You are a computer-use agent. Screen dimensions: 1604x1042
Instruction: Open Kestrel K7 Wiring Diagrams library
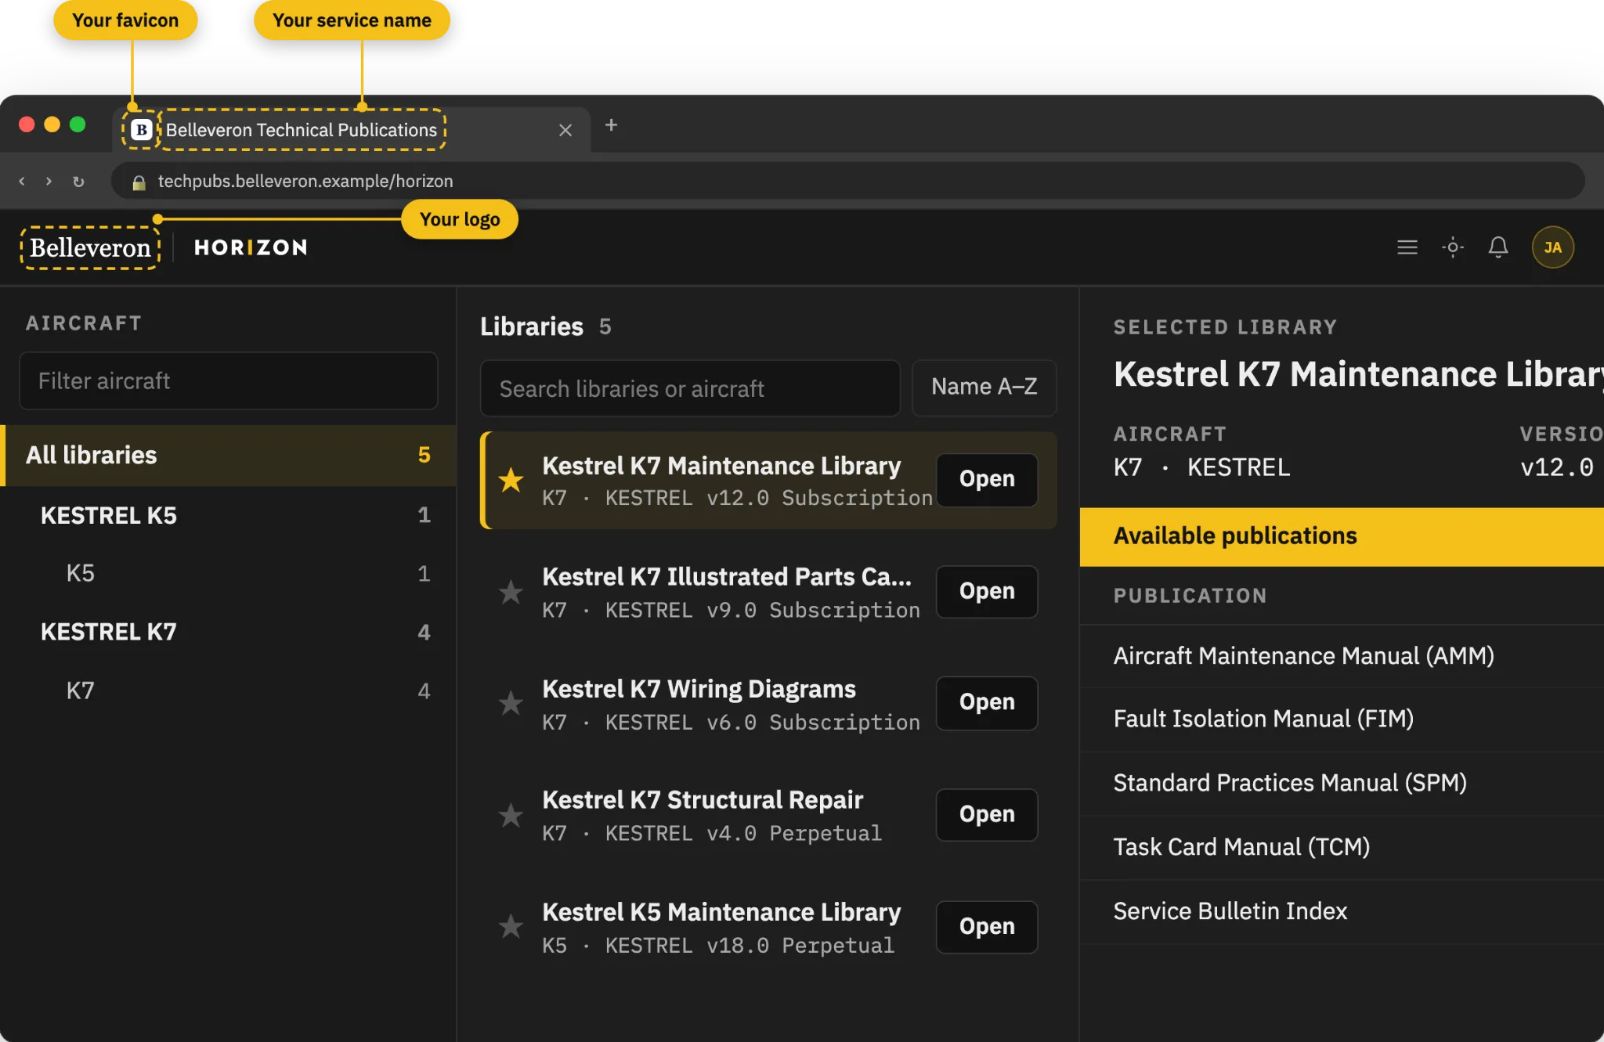pos(987,702)
